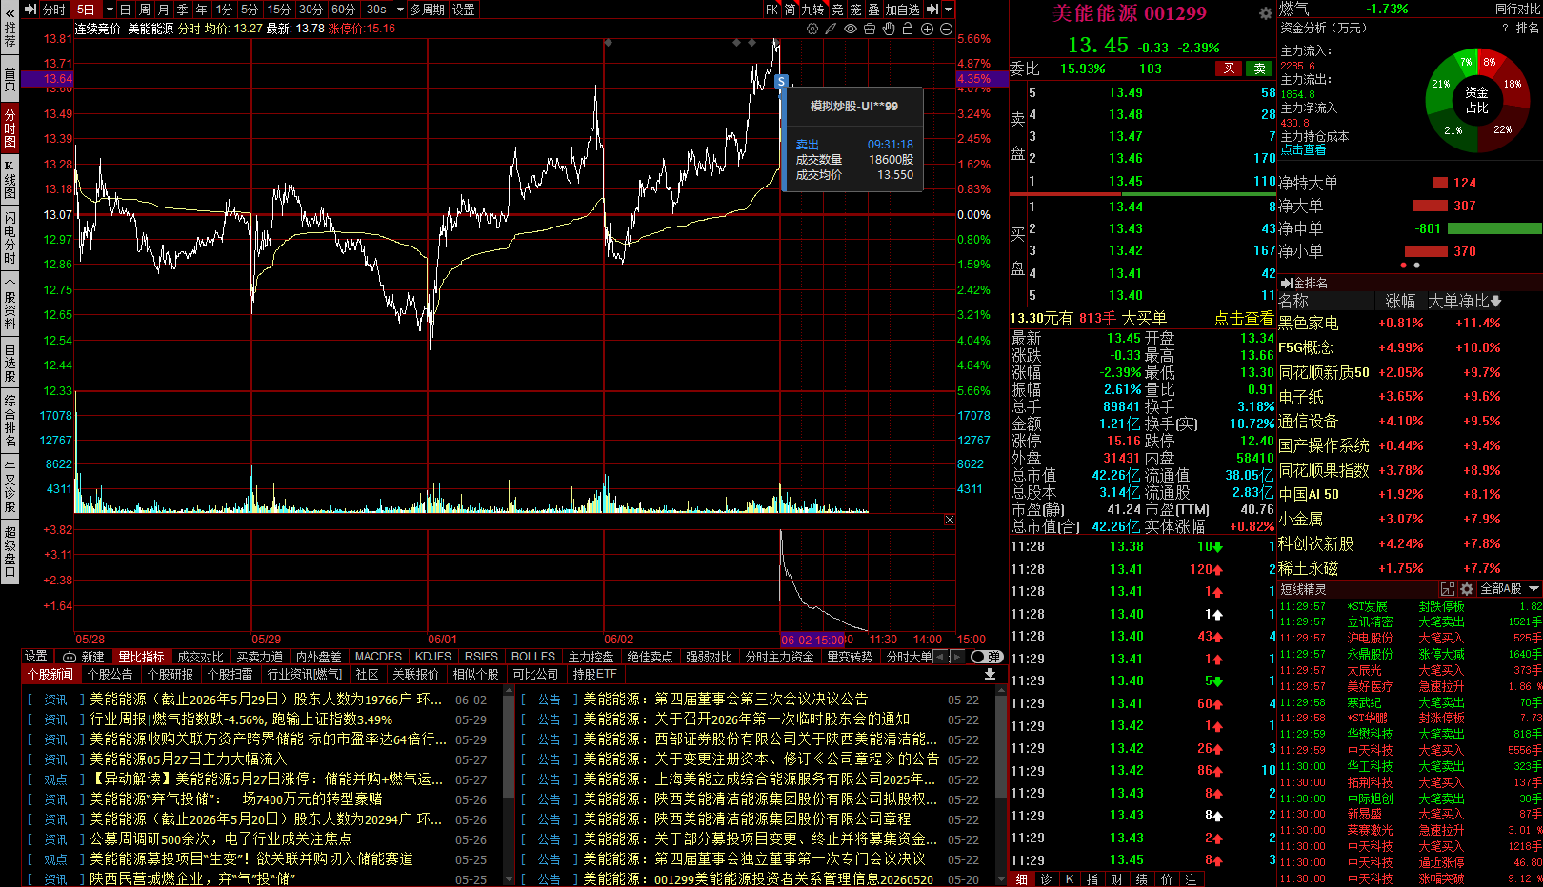
Task: Click the 排名 ranking link
Action: 1528,28
